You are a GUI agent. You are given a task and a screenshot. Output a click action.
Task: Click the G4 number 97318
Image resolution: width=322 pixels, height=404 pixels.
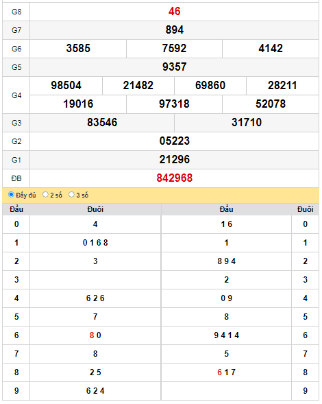pyautogui.click(x=174, y=104)
